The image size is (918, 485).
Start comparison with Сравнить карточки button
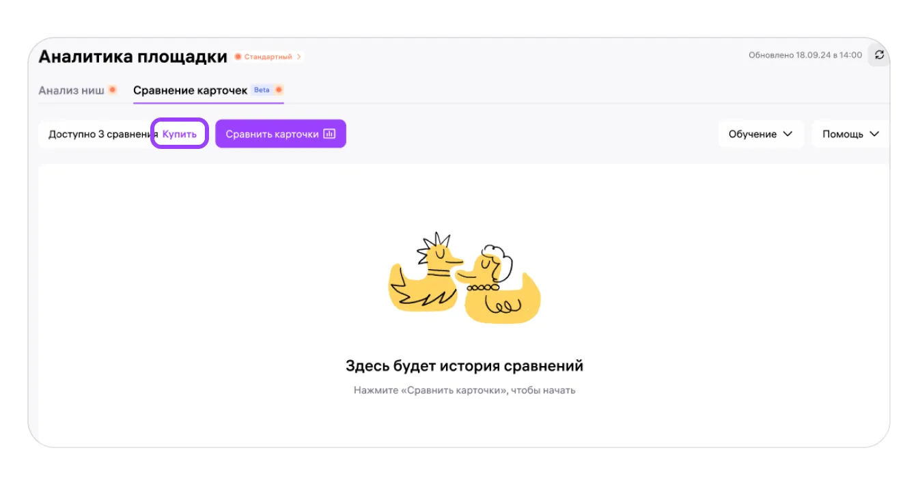click(281, 134)
